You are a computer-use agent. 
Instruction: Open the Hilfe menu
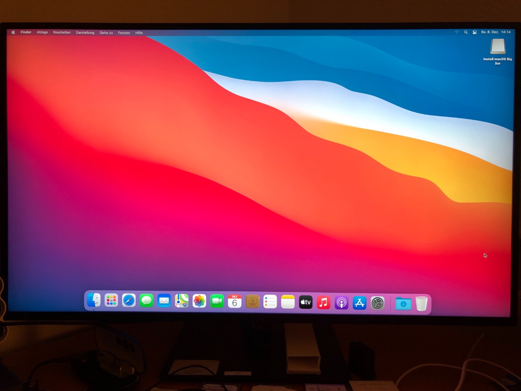(139, 33)
